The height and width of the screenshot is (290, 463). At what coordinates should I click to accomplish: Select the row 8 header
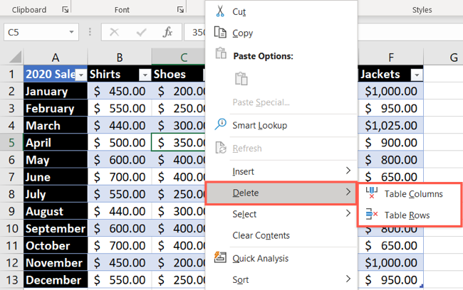(11, 194)
